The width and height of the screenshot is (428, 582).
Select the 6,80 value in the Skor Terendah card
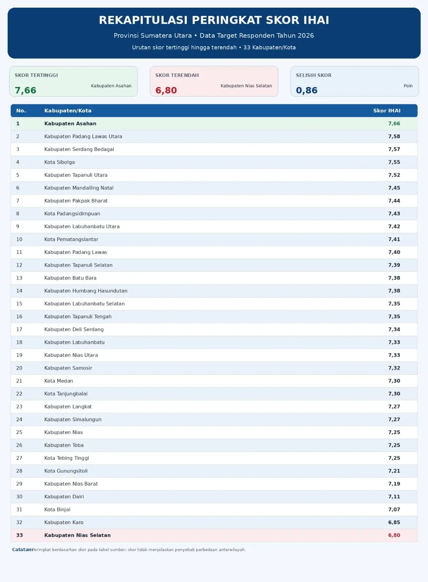pyautogui.click(x=166, y=90)
